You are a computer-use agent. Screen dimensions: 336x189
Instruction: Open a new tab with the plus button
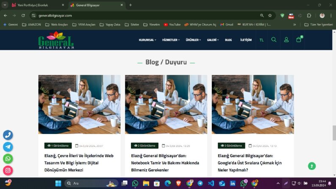(x=130, y=5)
